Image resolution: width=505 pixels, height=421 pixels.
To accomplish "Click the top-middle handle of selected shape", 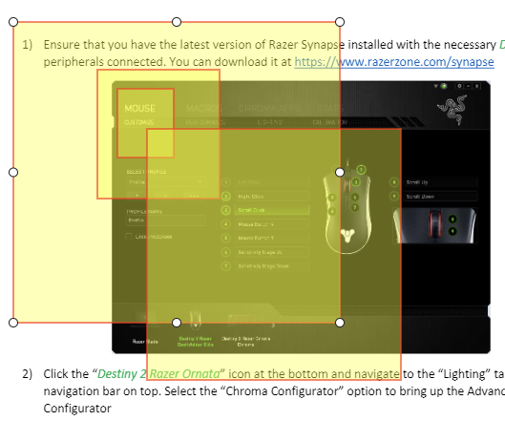I will pyautogui.click(x=177, y=22).
